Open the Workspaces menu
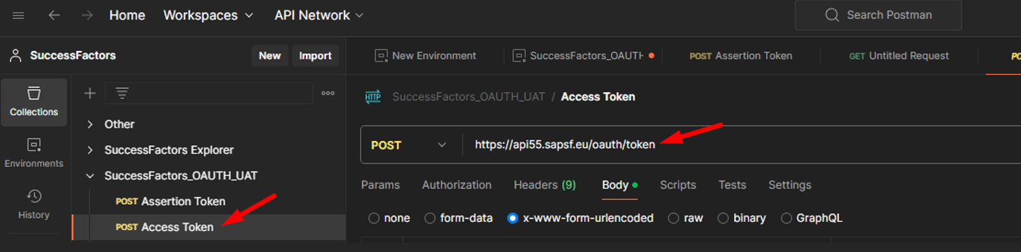This screenshot has width=1021, height=252. click(208, 15)
